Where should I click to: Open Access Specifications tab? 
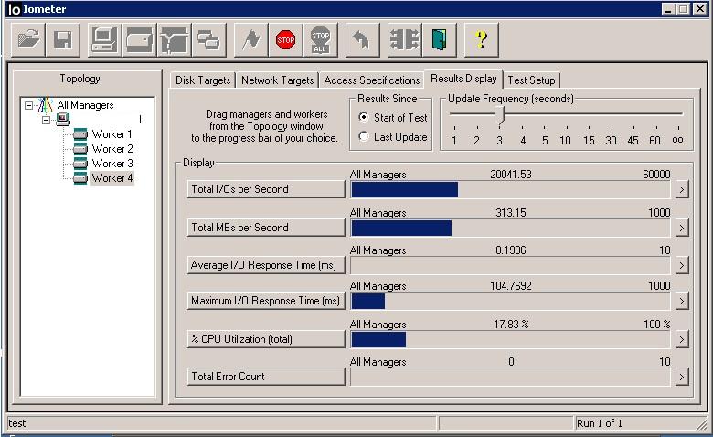pyautogui.click(x=371, y=80)
